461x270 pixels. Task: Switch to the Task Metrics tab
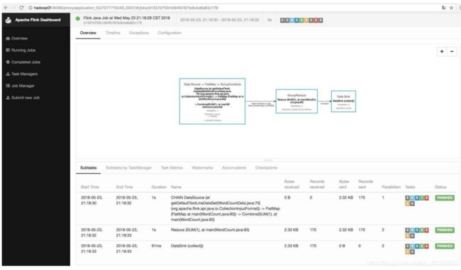coord(172,168)
